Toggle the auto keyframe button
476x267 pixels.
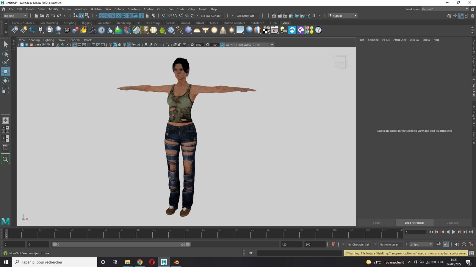click(333, 244)
